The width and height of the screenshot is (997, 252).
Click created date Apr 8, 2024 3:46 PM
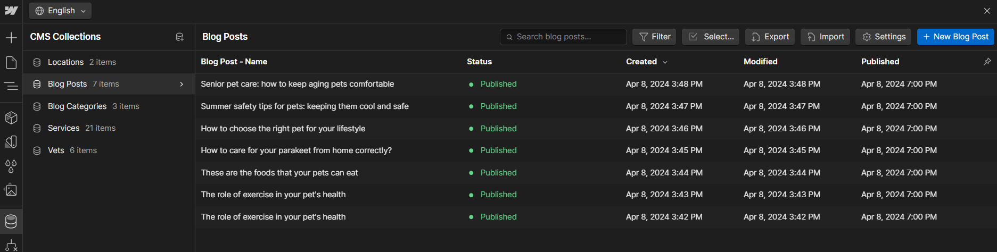coord(664,129)
